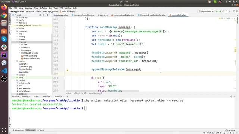Hide the Project panel with minus icon
The height and width of the screenshot is (134, 239).
(51, 15)
